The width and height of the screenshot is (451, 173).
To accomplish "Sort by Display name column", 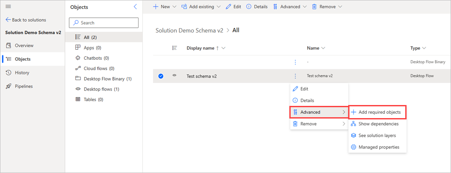I will [x=206, y=48].
